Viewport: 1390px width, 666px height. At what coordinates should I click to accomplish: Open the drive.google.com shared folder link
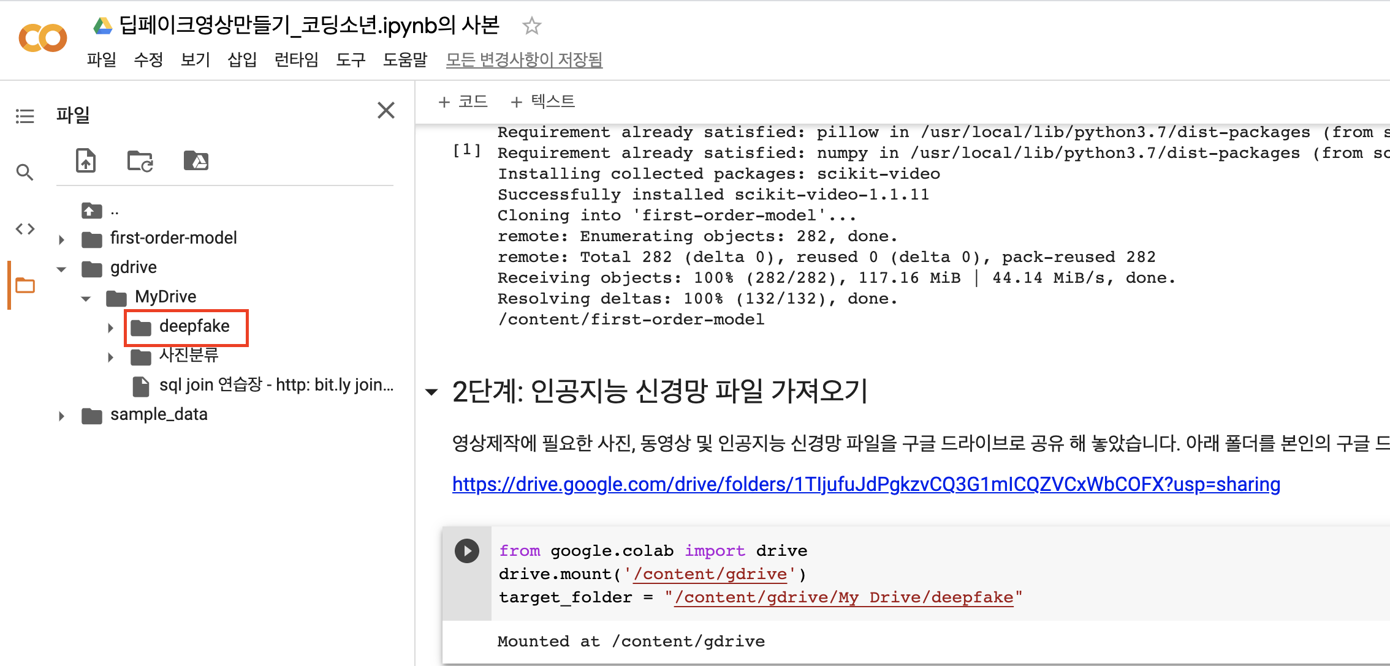866,484
